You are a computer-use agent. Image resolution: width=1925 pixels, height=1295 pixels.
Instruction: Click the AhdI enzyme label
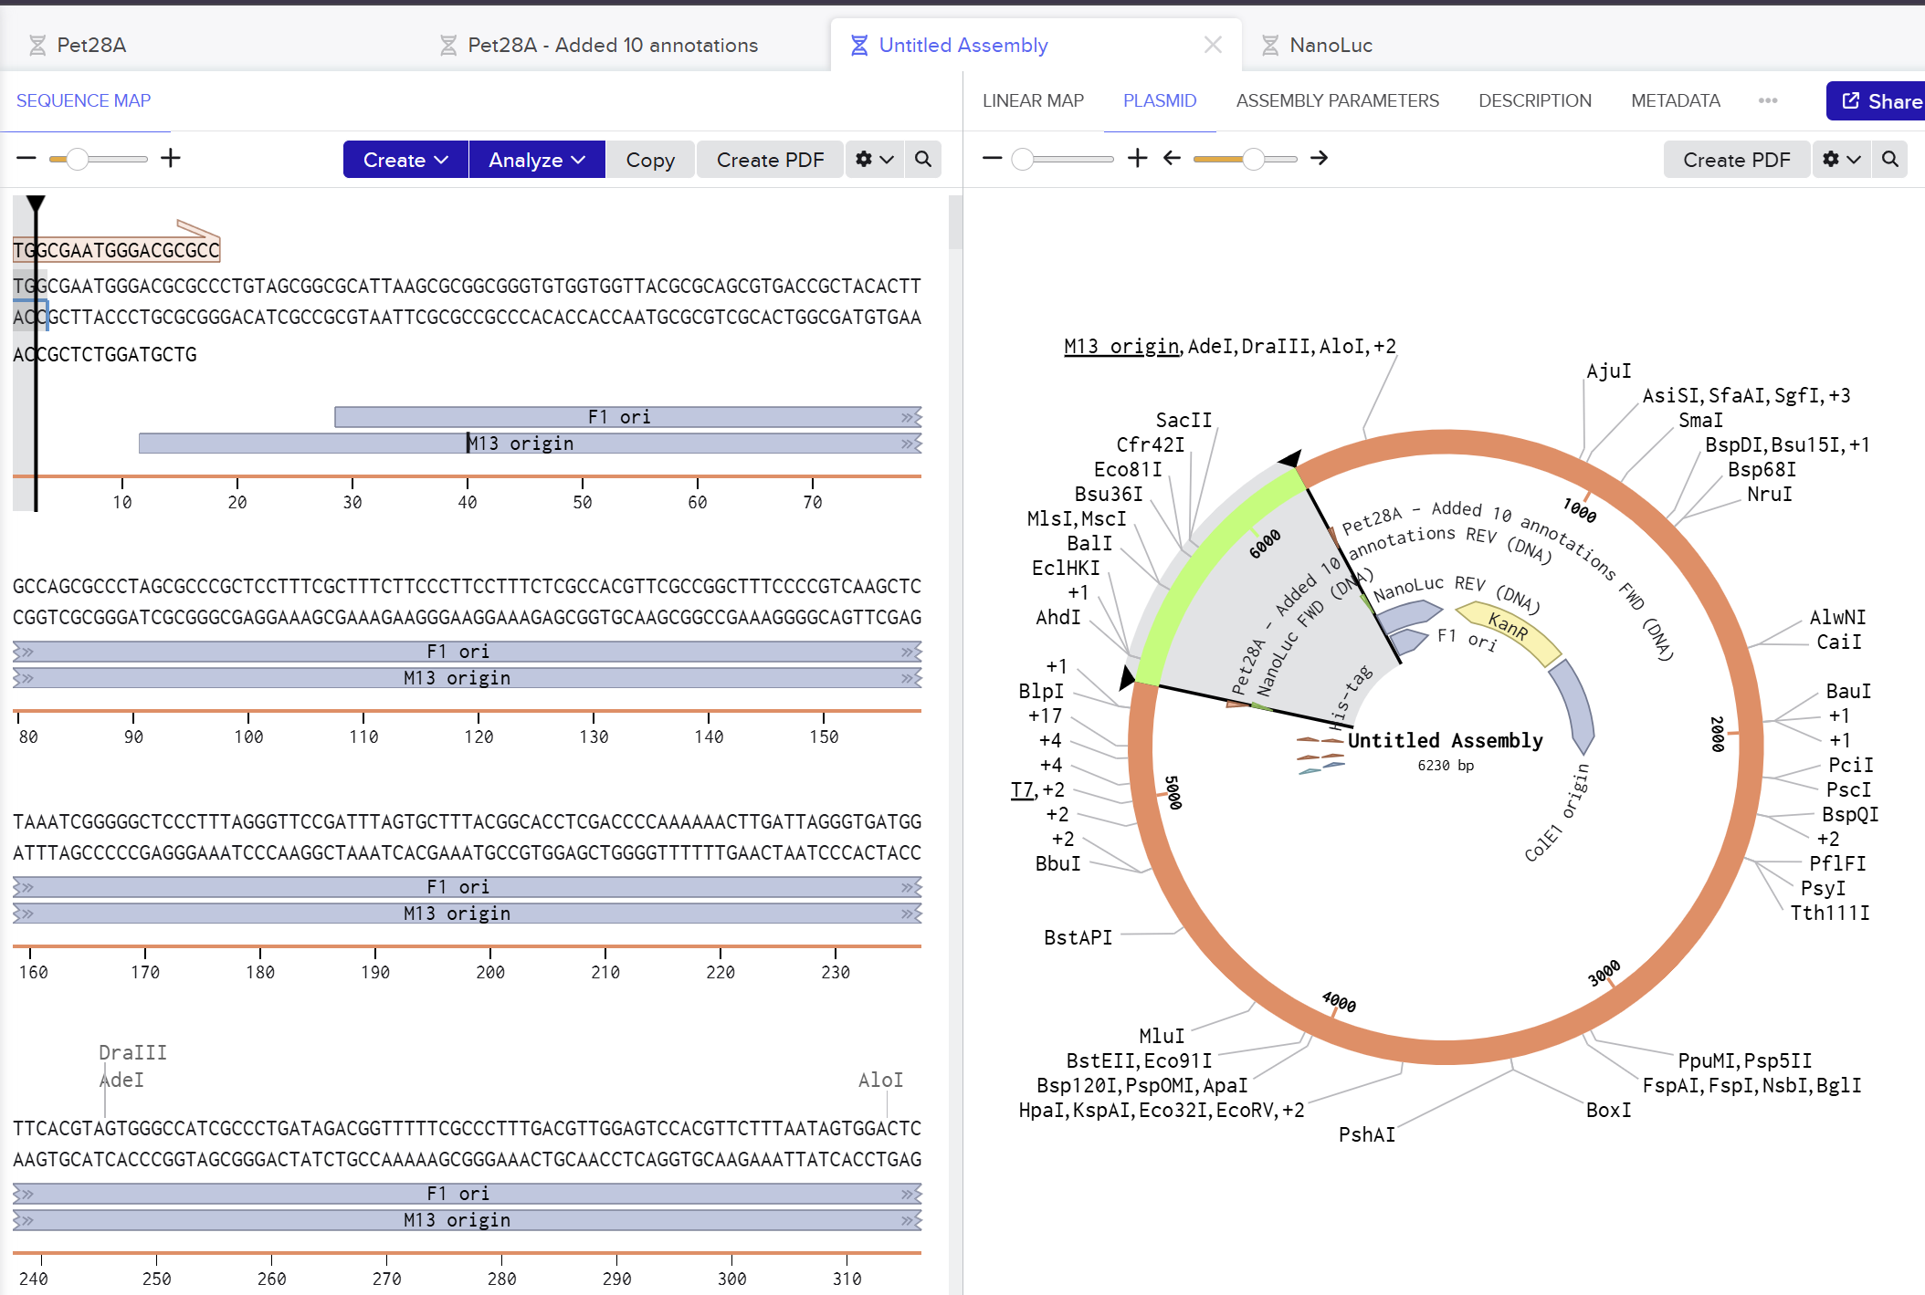(1058, 618)
